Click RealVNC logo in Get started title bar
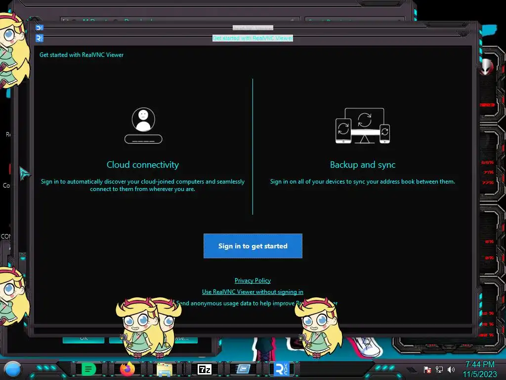 [x=39, y=38]
